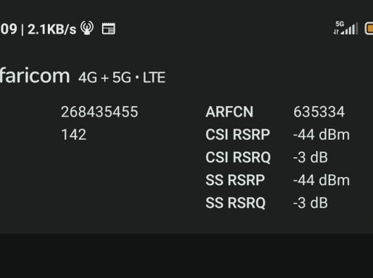This screenshot has width=373, height=278.
Task: Tap the SS RSRQ label
Action: (x=236, y=203)
